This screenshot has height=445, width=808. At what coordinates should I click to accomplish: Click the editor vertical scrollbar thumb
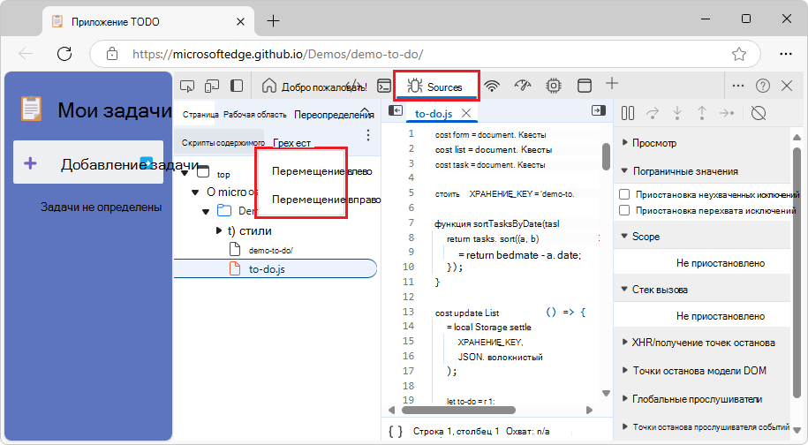point(606,156)
